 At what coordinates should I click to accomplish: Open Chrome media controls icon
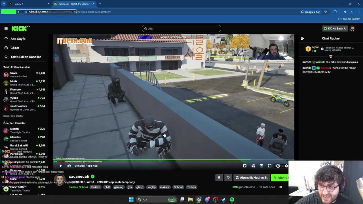tap(345, 12)
